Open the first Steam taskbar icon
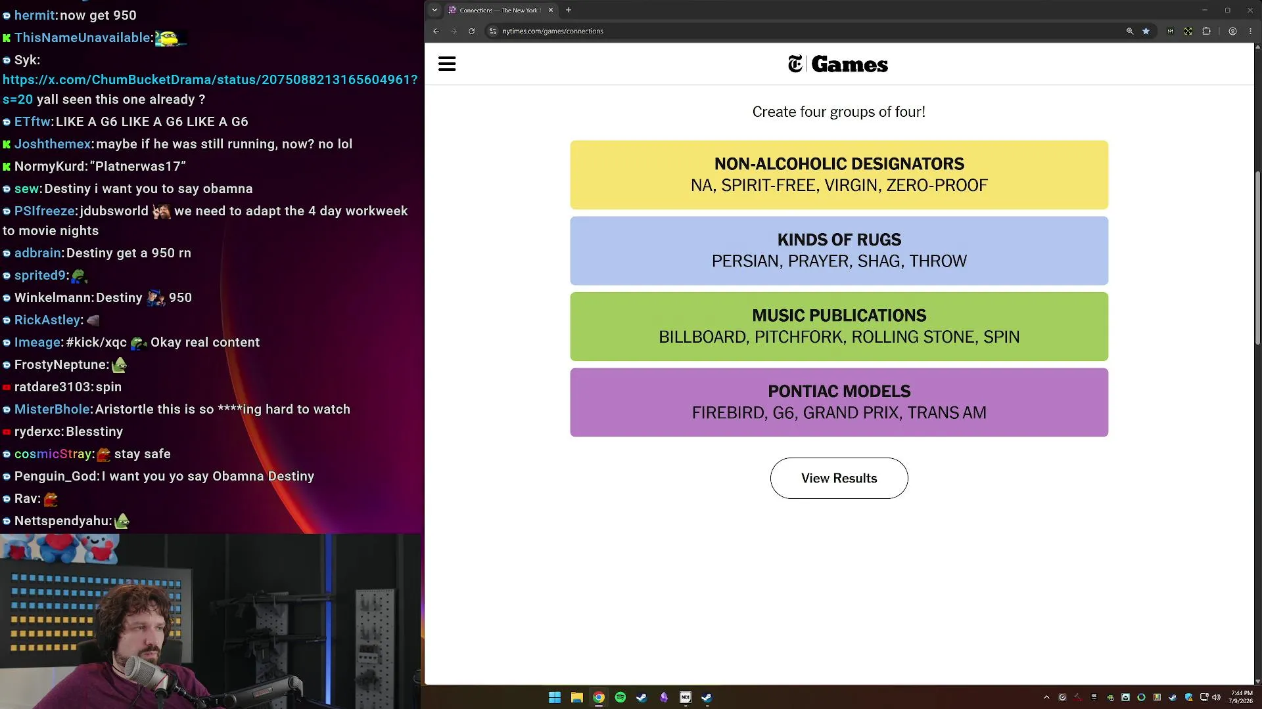Screen dimensions: 1262x709 [x=642, y=697]
